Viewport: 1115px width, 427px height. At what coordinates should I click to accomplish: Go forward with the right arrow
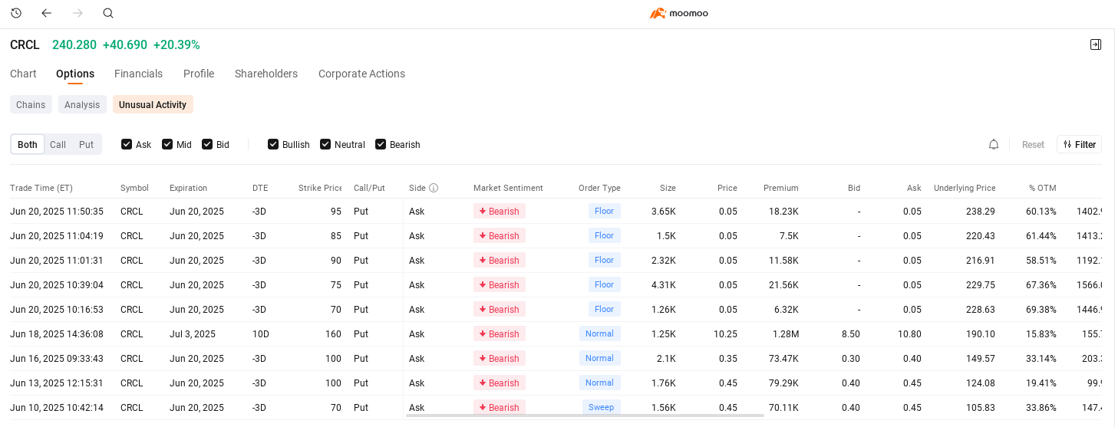pyautogui.click(x=78, y=13)
